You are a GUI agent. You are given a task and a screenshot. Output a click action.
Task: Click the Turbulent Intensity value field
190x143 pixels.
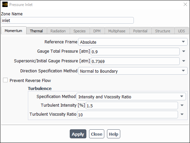[132, 105]
